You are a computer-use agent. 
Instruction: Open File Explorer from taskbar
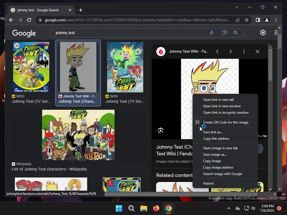144,208
